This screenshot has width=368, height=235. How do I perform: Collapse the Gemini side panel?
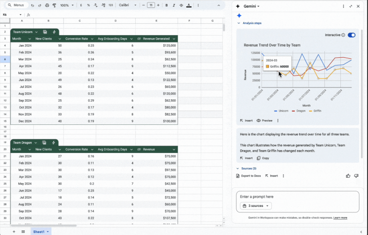pyautogui.click(x=351, y=6)
